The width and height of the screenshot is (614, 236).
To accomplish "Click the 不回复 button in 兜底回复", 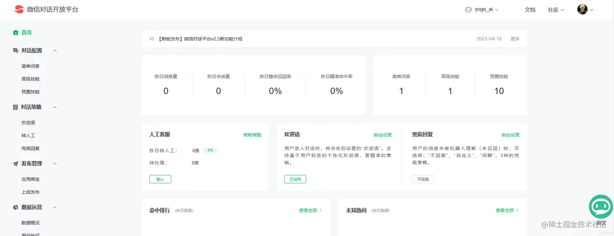I will [x=423, y=179].
